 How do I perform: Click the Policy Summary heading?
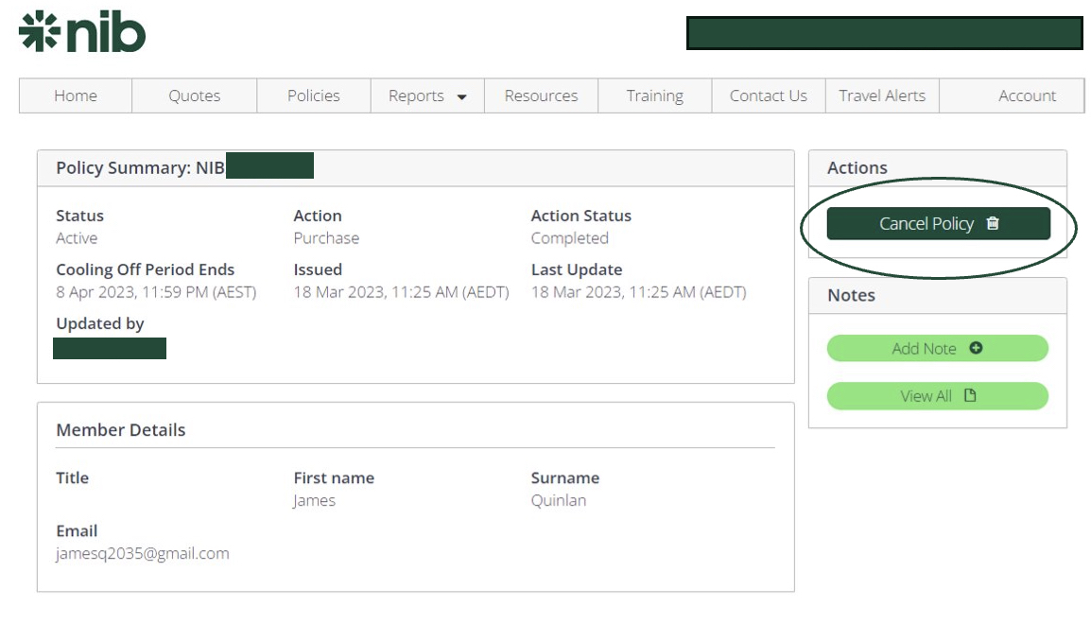coord(141,167)
